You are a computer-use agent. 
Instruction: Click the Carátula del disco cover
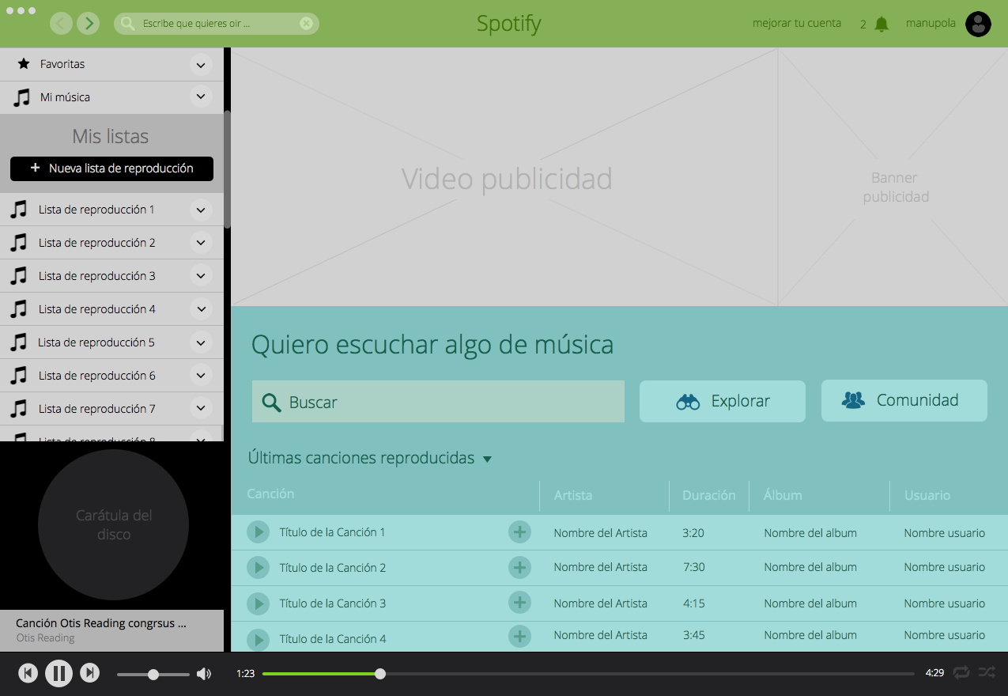(113, 524)
